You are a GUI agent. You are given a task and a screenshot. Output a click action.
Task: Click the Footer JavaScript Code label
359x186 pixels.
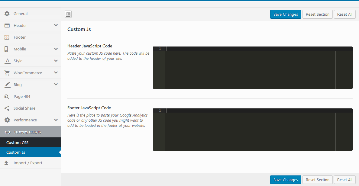89,108
